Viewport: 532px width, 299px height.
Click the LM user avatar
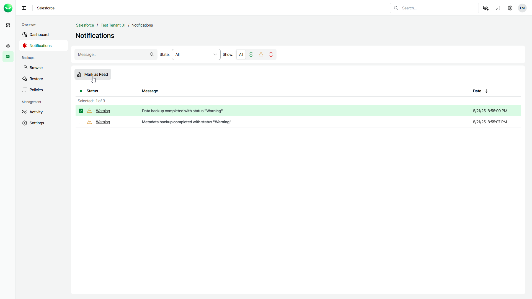522,8
